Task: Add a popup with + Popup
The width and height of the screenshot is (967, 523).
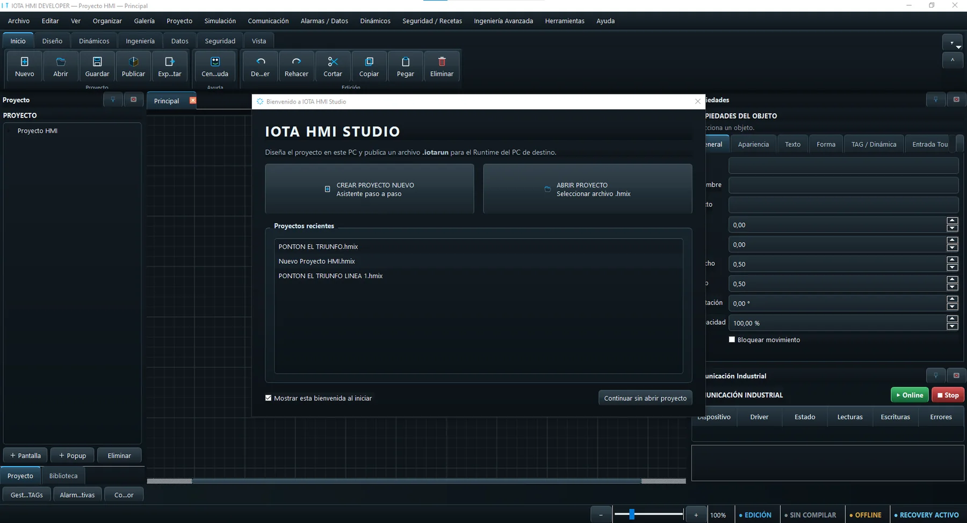Action: 73,455
